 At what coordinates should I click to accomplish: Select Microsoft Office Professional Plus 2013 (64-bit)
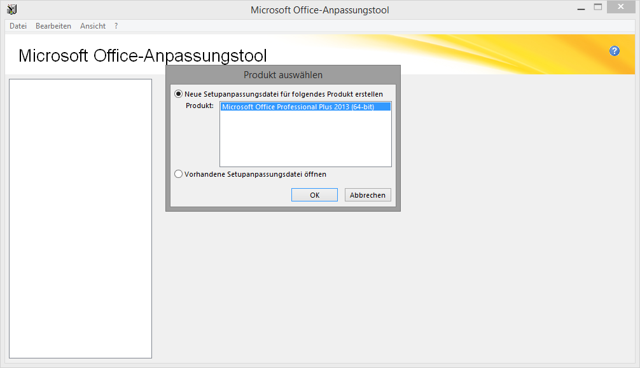point(305,107)
